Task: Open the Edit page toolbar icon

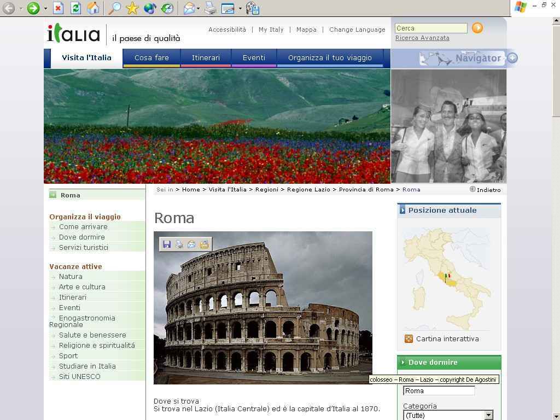Action: click(228, 8)
